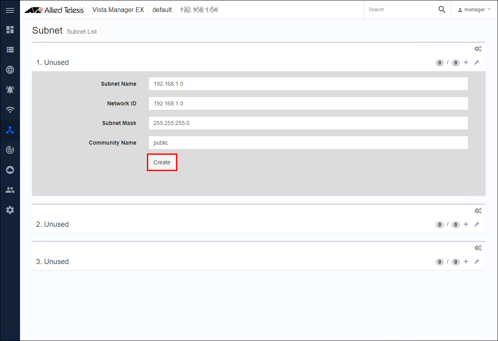Viewport: 498px width, 341px height.
Task: Expand the 3. Unused subnet section
Action: 52,262
